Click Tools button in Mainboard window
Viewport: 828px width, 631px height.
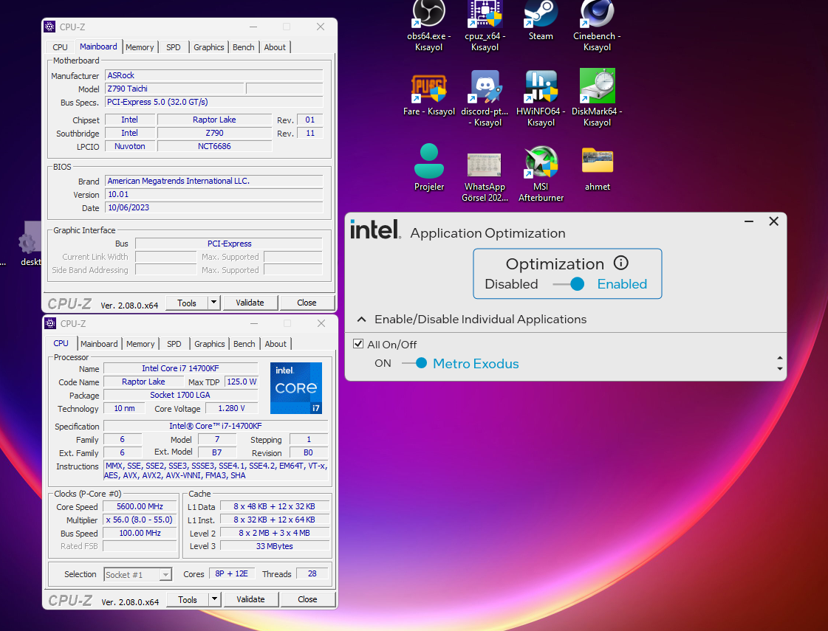pos(187,303)
